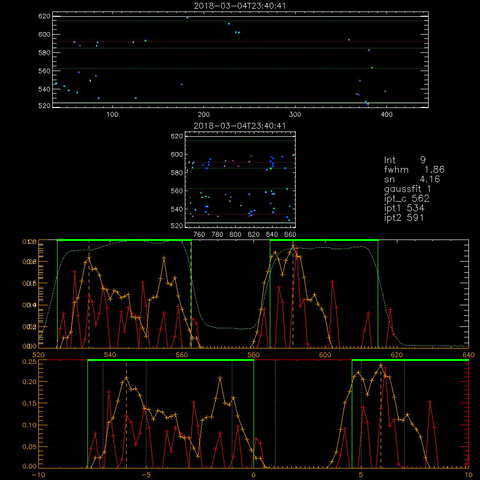The image size is (480, 480).
Task: Click y-axis label 560 on top scatter plot
Action: 44,71
